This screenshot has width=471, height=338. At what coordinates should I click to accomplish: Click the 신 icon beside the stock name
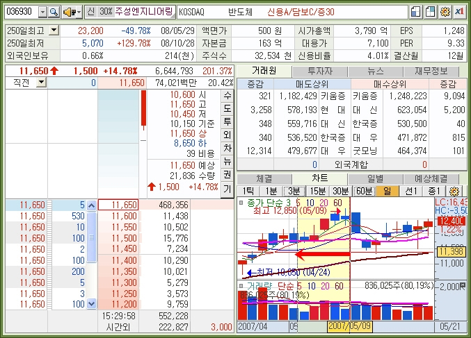click(x=91, y=12)
